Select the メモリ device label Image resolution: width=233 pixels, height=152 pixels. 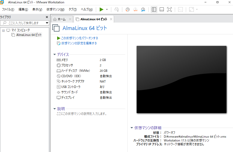(65, 60)
